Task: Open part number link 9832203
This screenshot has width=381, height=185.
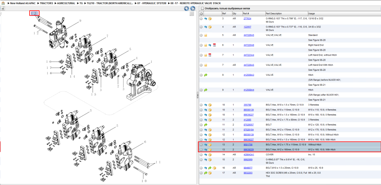Action: (x=248, y=173)
